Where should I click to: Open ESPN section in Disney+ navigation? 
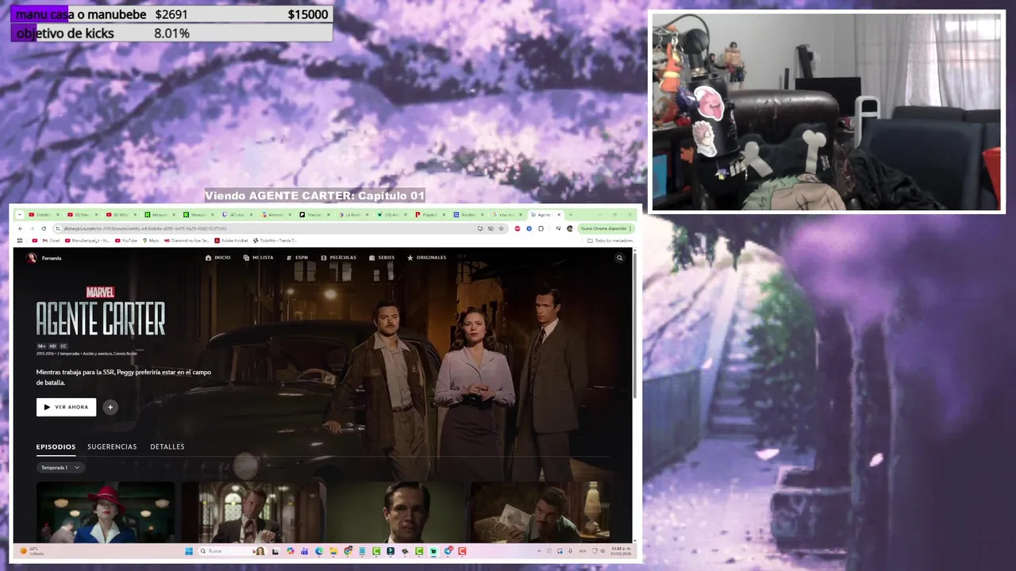point(297,258)
